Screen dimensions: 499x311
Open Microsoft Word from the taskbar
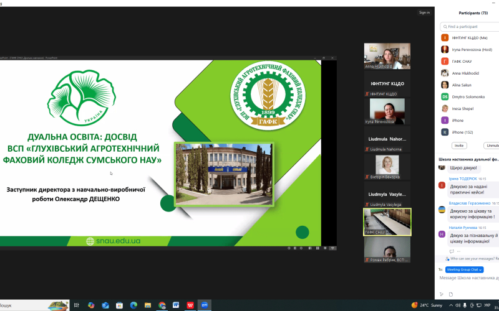coord(176,305)
